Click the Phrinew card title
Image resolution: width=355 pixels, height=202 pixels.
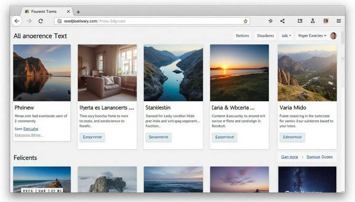coord(24,108)
